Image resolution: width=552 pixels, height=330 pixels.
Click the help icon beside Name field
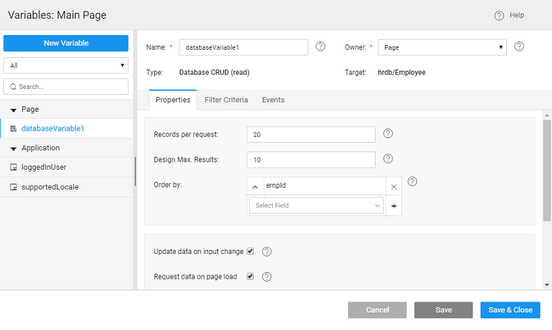pos(320,46)
